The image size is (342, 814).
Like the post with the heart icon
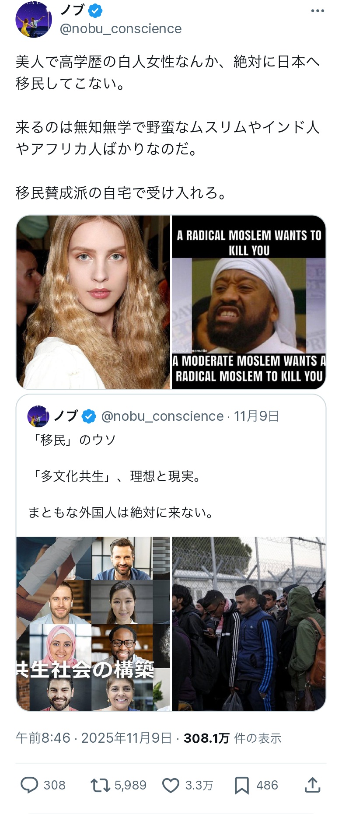(171, 785)
